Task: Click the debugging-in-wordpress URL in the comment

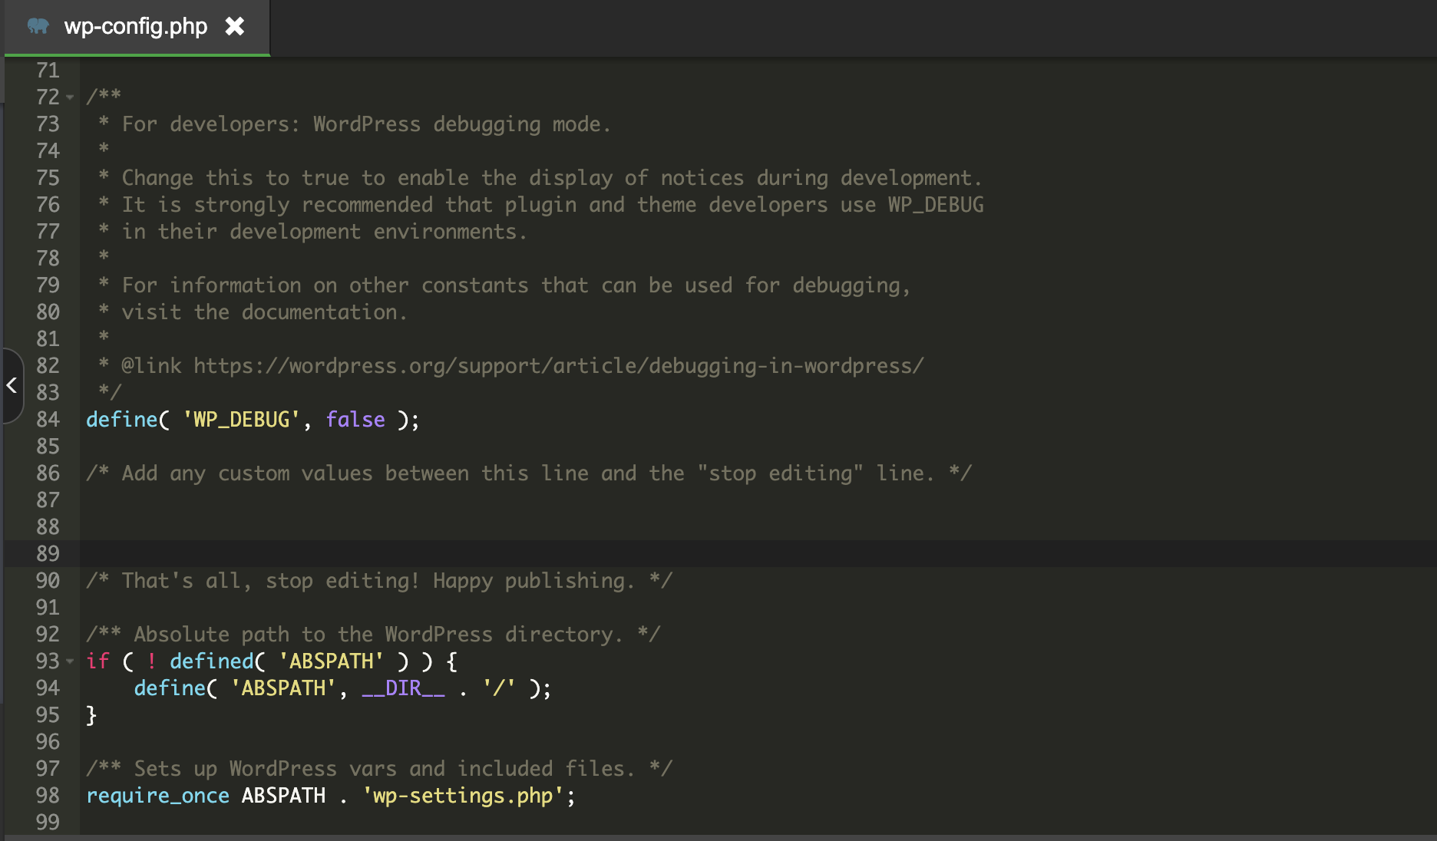Action: (x=558, y=366)
